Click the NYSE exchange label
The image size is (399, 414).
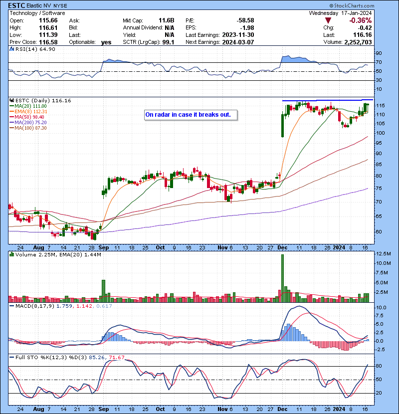tap(60, 6)
